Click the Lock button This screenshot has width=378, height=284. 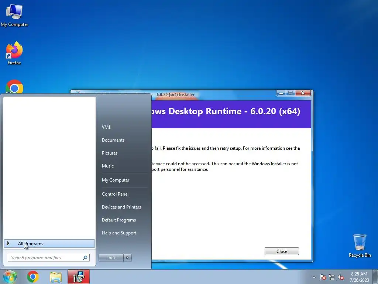[x=111, y=258]
